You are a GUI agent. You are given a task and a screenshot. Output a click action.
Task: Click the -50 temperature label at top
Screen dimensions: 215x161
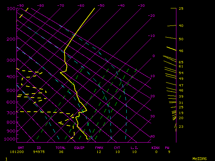tap(101, 5)
